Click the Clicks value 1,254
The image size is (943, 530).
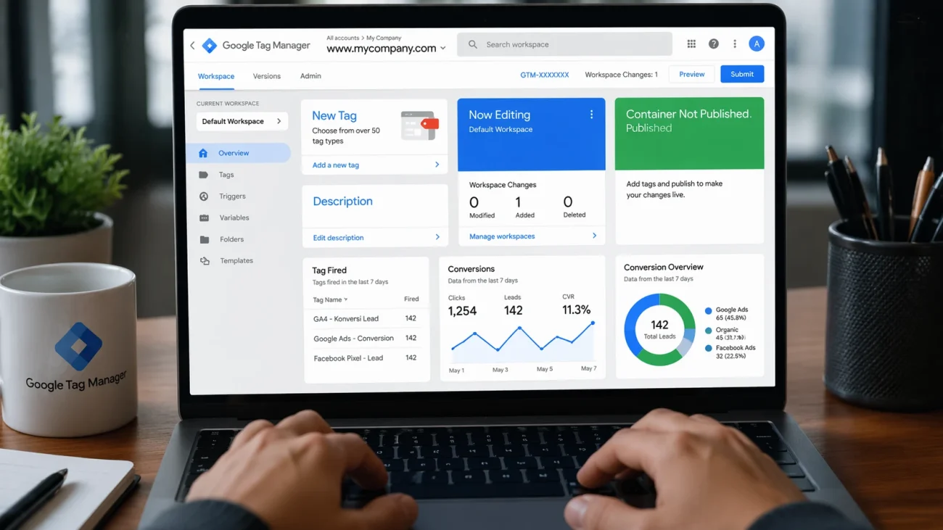462,311
